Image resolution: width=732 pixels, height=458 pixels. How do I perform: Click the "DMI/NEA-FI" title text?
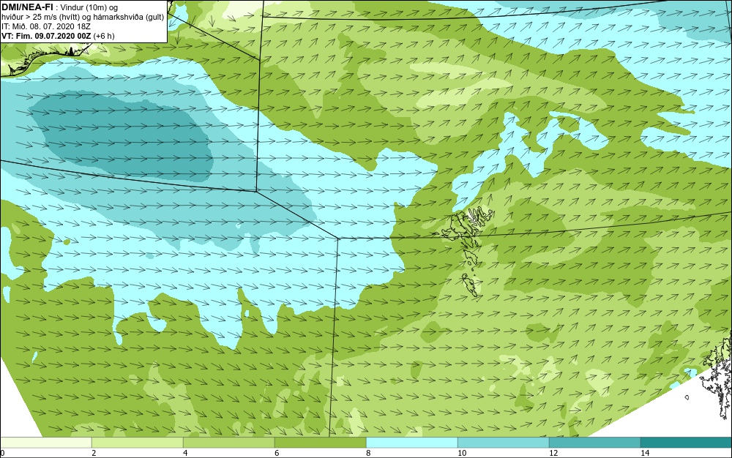tap(27, 7)
